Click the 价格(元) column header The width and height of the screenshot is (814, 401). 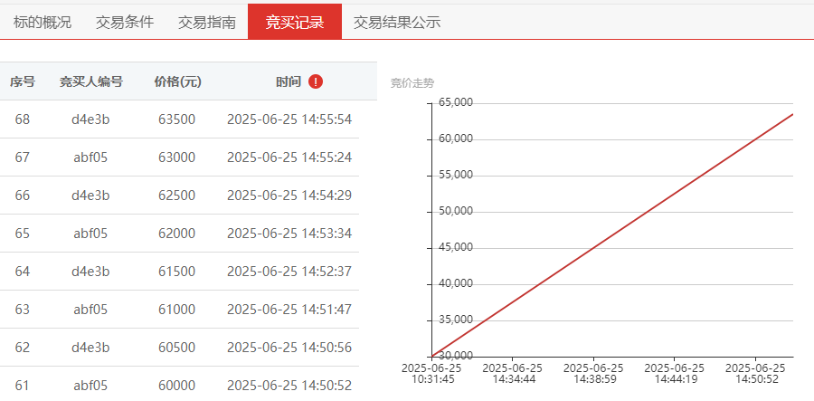(x=177, y=81)
